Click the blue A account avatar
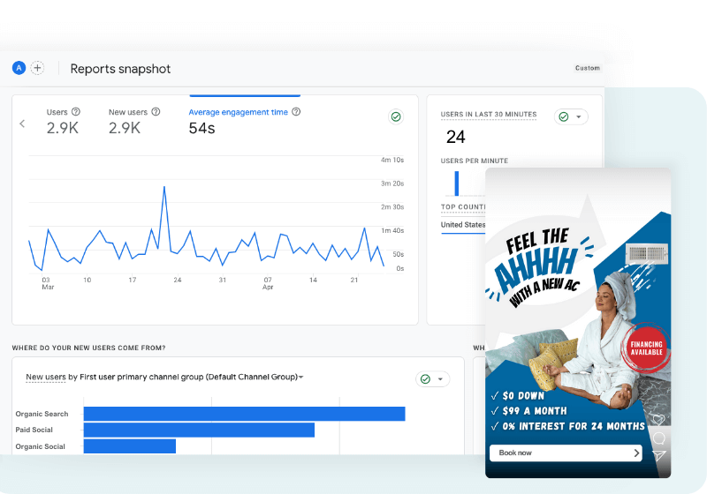Screen dimensions: 707x494 coord(19,68)
